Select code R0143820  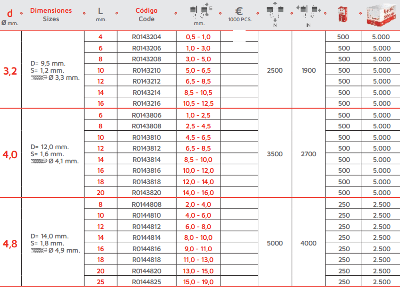pyautogui.click(x=146, y=193)
